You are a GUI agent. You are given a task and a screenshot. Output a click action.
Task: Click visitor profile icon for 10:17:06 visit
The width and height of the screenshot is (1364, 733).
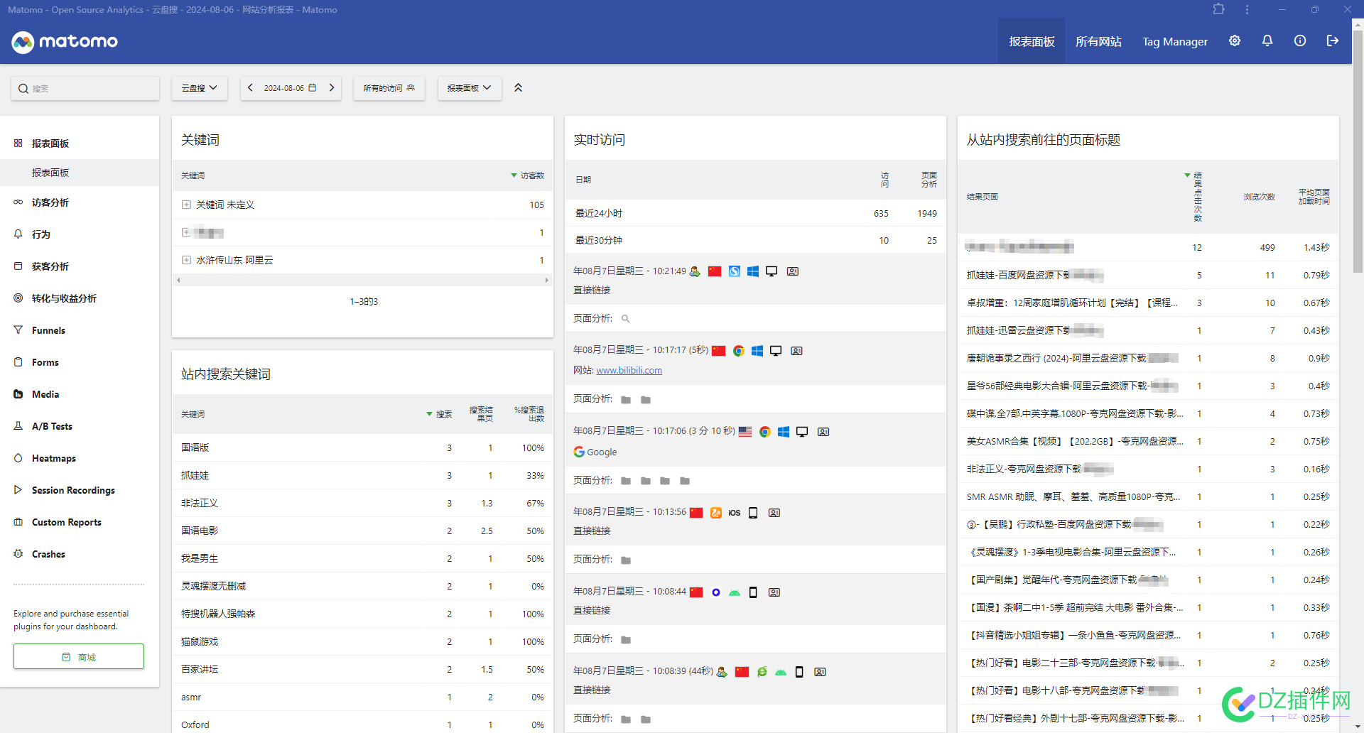(823, 432)
